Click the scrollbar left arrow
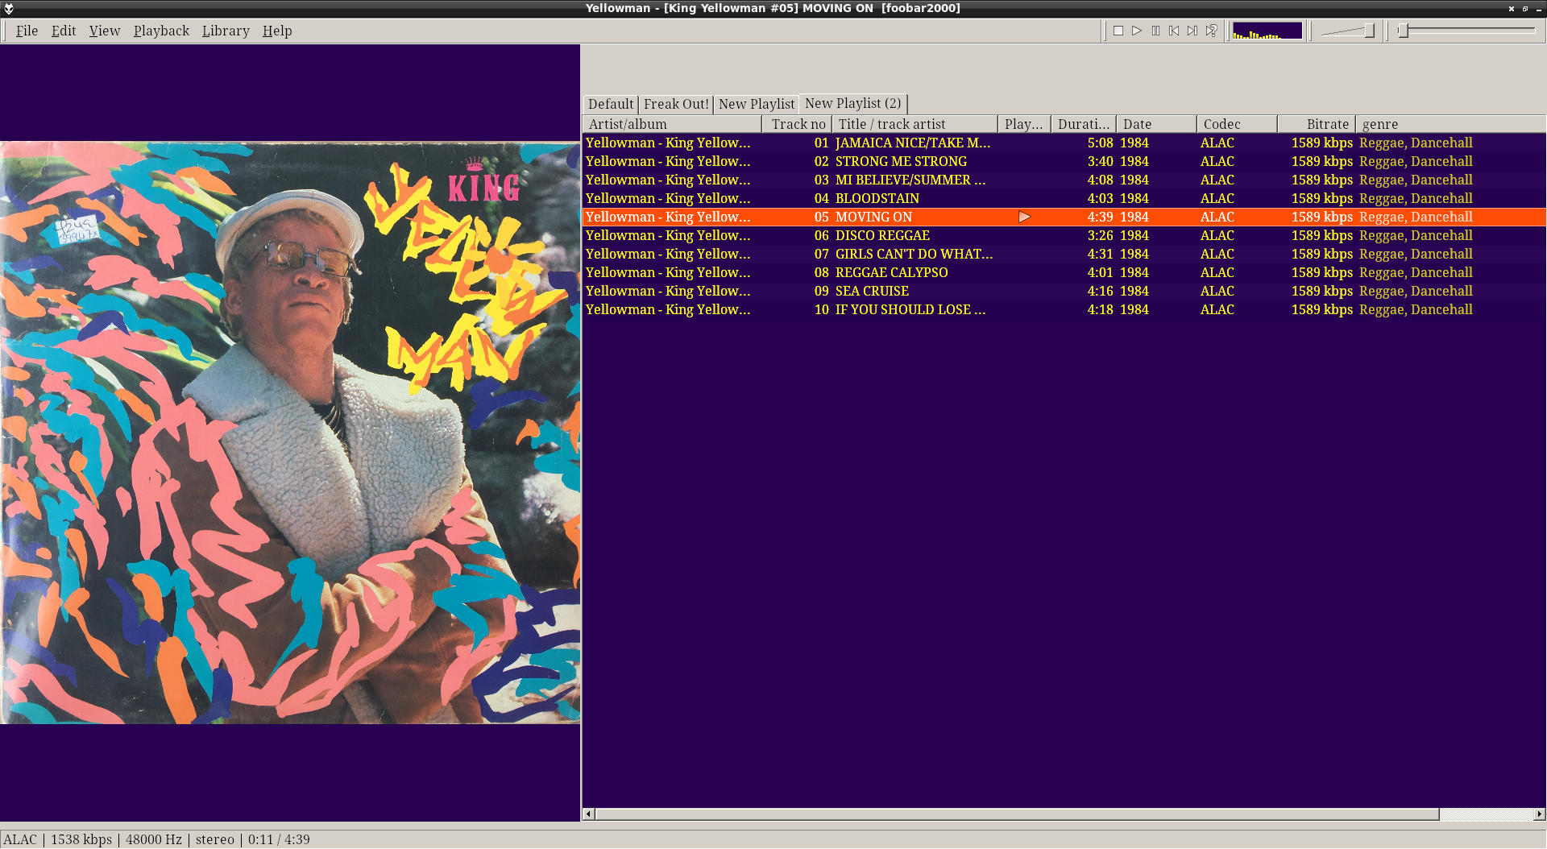The image size is (1547, 849). (588, 814)
